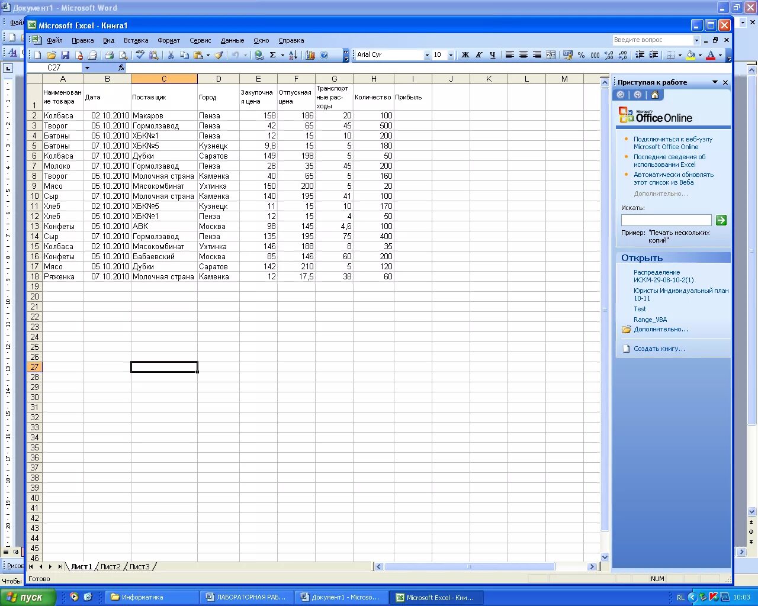Open the Paste options arrow
758x606 pixels.
pyautogui.click(x=208, y=55)
